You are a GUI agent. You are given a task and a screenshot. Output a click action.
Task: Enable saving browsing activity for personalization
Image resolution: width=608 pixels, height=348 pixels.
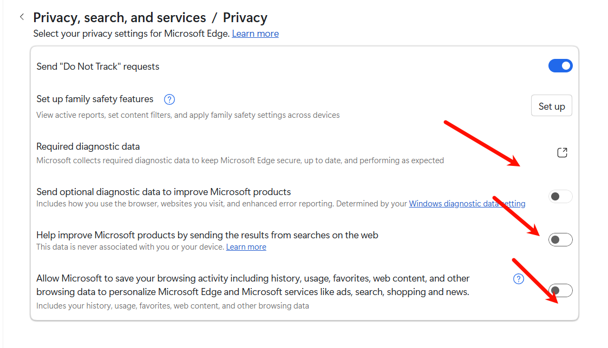point(560,290)
